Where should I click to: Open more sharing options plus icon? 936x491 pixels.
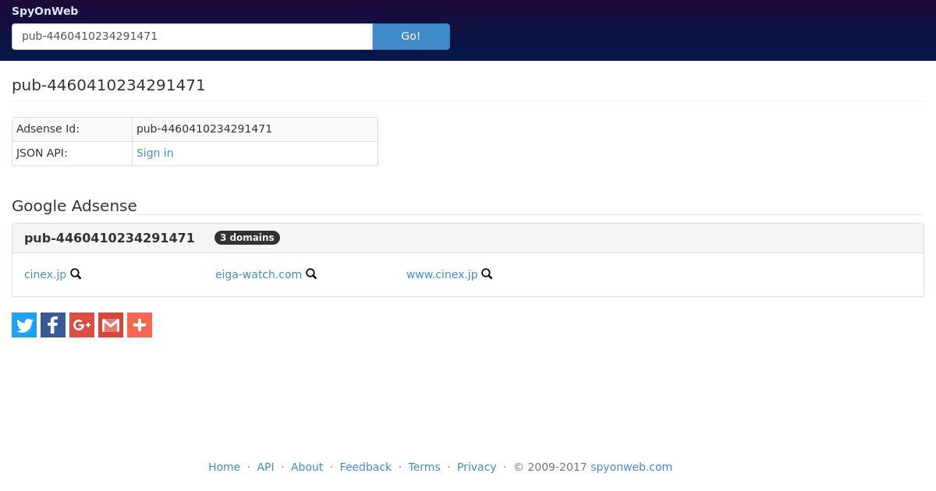(140, 325)
